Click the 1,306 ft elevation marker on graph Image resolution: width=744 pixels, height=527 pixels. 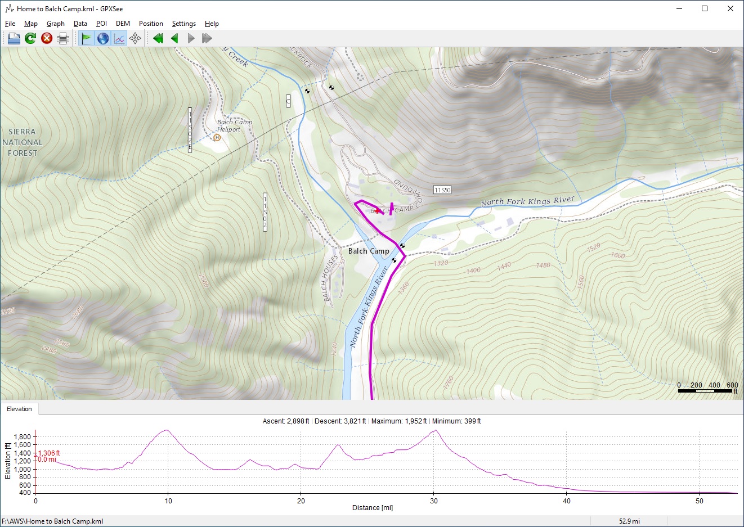click(x=49, y=453)
